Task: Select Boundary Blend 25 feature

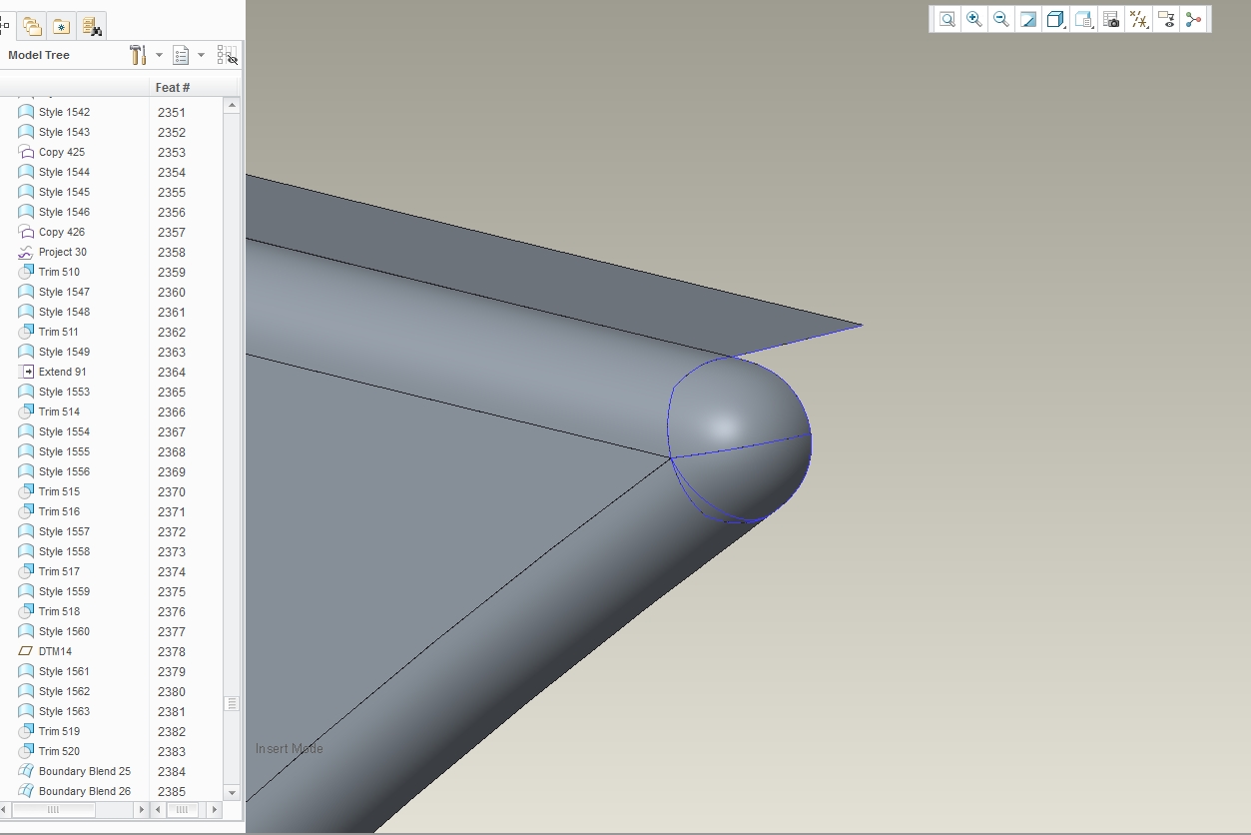Action: (x=85, y=771)
